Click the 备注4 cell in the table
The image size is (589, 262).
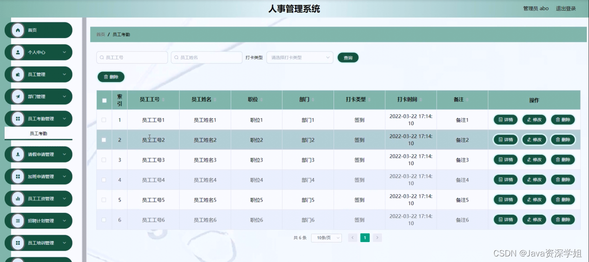coord(462,180)
